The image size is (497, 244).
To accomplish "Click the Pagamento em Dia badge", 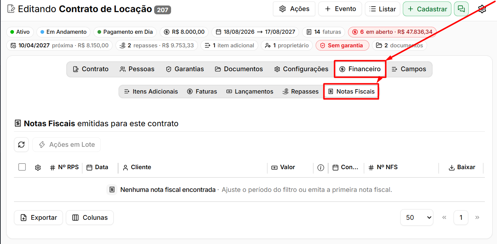I will 125,32.
